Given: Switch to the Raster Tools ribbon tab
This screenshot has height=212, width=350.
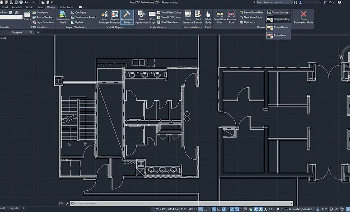Looking at the screenshot, I should (66, 7).
